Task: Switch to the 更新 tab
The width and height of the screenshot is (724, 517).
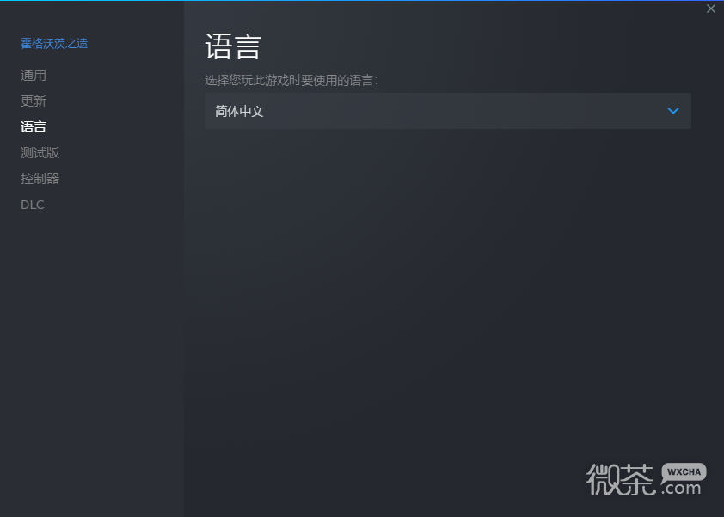Action: click(34, 102)
